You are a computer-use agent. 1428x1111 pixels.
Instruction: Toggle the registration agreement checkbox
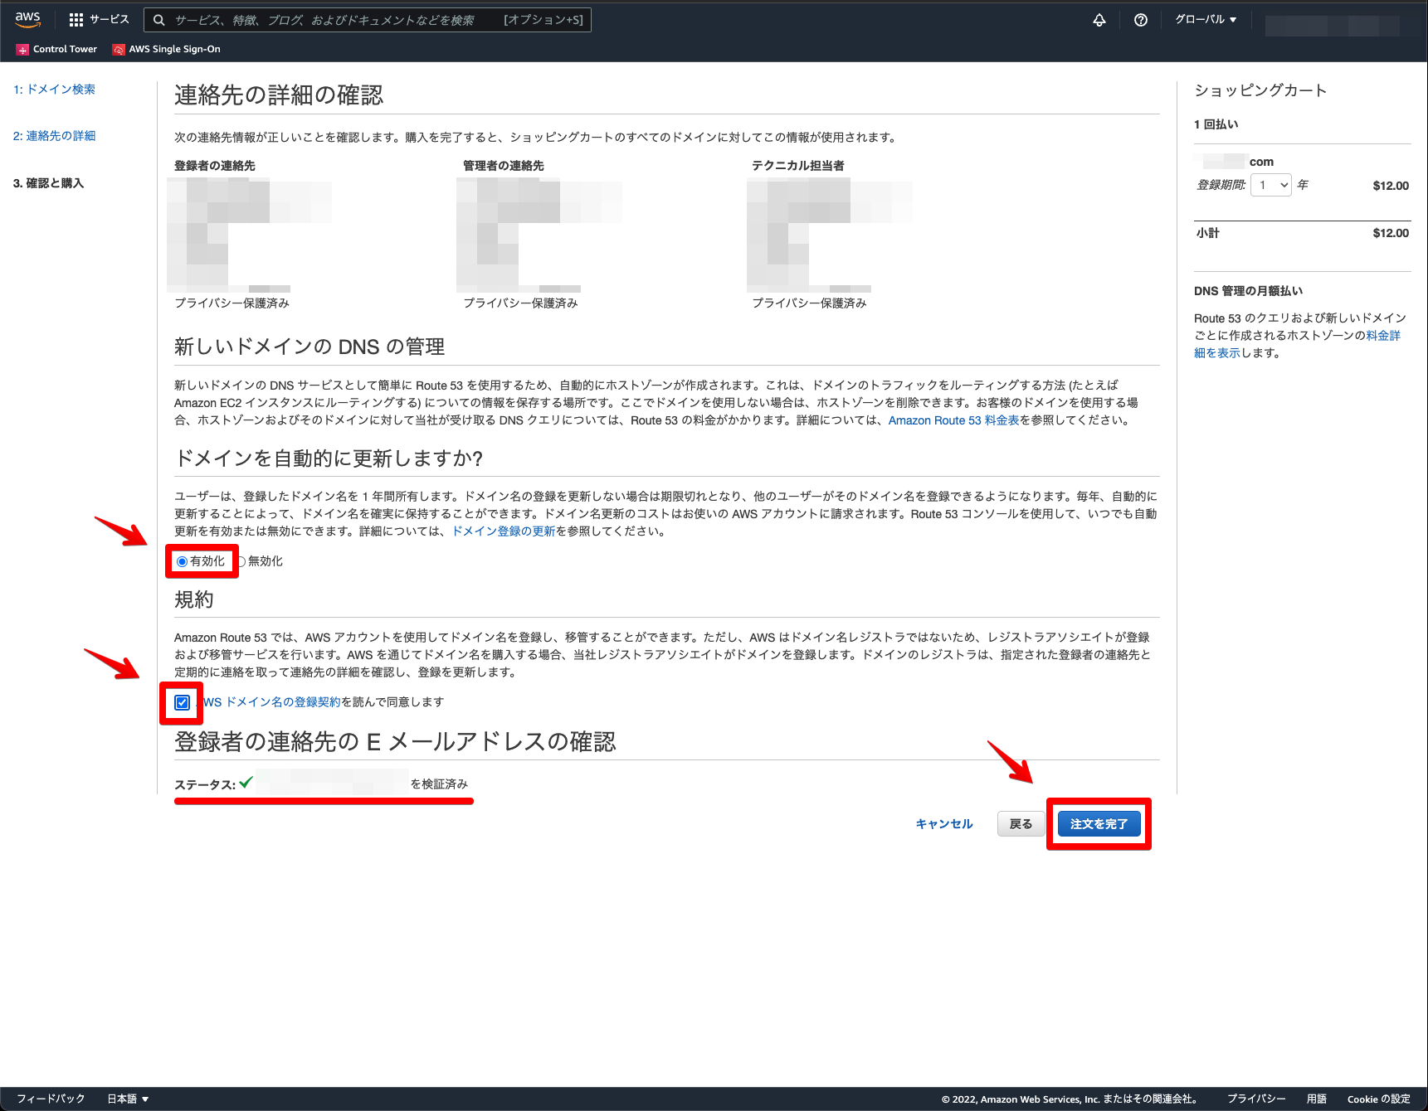[183, 703]
